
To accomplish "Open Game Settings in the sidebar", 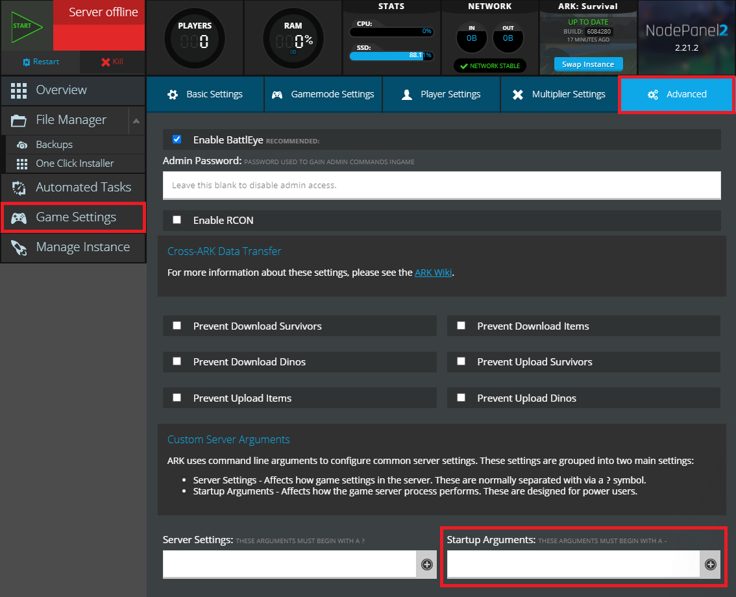I will (73, 217).
